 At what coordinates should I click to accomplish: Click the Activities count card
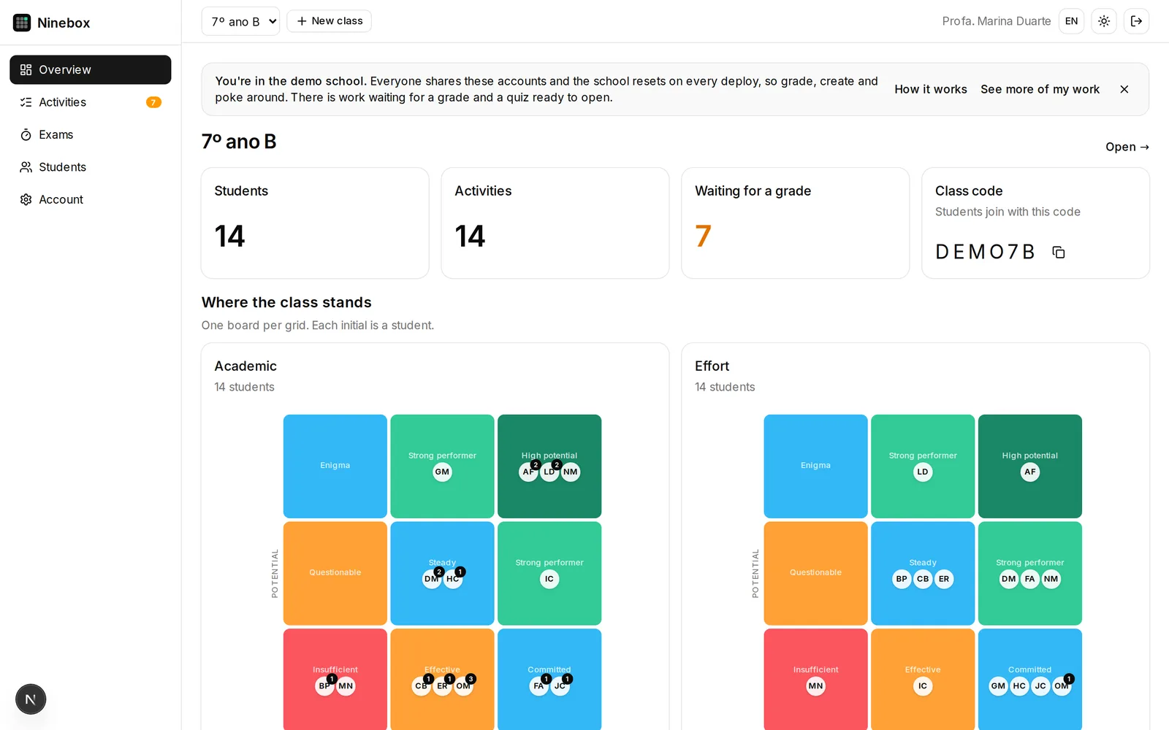[555, 223]
